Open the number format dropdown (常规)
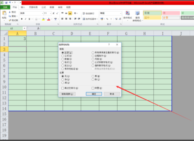This screenshot has height=141, width=194. (x=121, y=13)
